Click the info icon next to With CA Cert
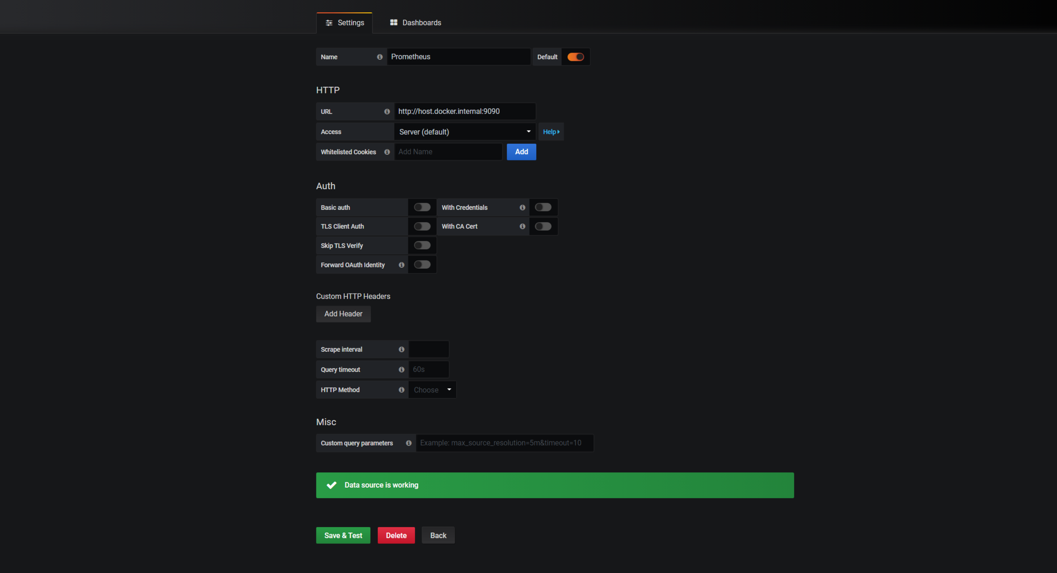The image size is (1057, 573). click(x=523, y=226)
